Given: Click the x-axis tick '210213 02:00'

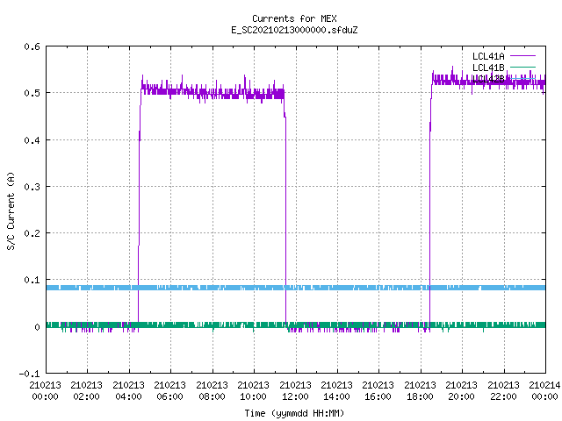Looking at the screenshot, I should tap(86, 391).
